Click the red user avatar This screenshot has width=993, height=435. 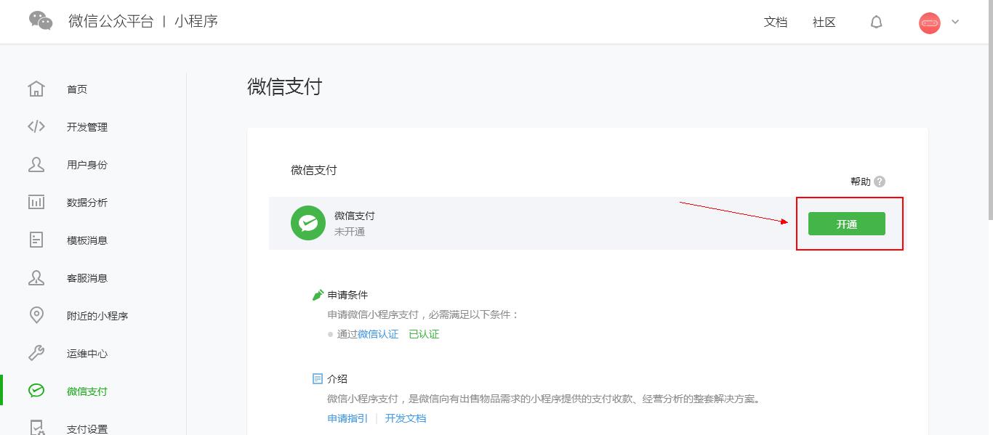pos(930,23)
